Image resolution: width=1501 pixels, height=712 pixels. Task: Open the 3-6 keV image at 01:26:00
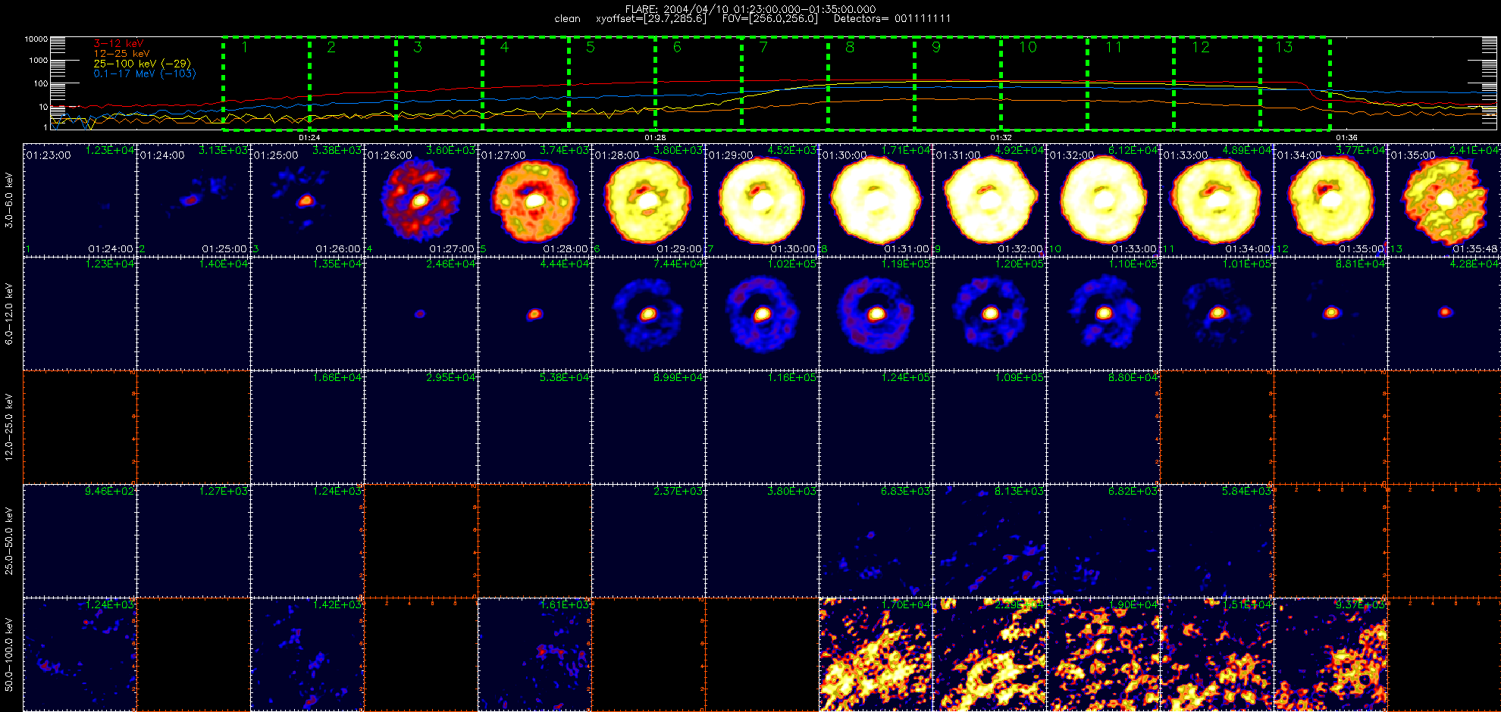tap(421, 200)
